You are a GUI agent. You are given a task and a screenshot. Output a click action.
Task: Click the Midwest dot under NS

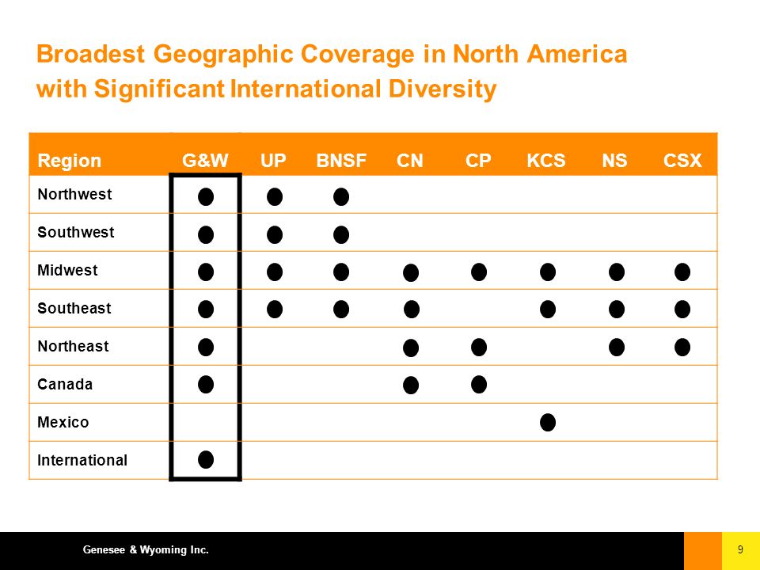[617, 272]
